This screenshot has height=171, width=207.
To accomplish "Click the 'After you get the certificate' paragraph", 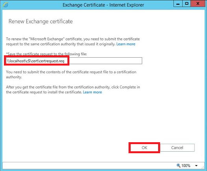I will click(73, 90).
